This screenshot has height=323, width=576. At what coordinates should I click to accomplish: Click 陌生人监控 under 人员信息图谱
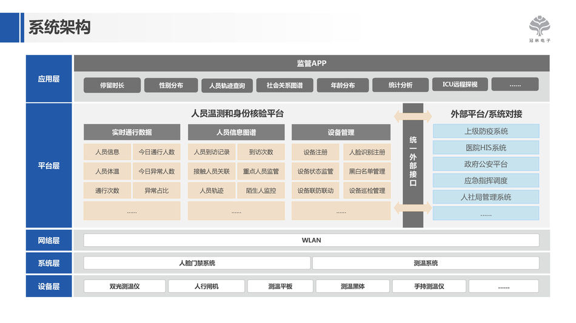coord(261,191)
